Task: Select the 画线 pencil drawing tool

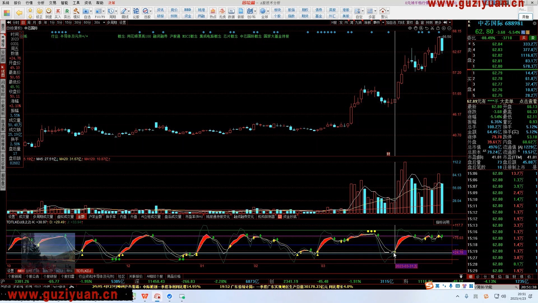Action: point(124,11)
